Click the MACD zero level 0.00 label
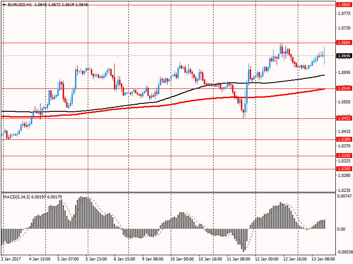 [x=341, y=229]
